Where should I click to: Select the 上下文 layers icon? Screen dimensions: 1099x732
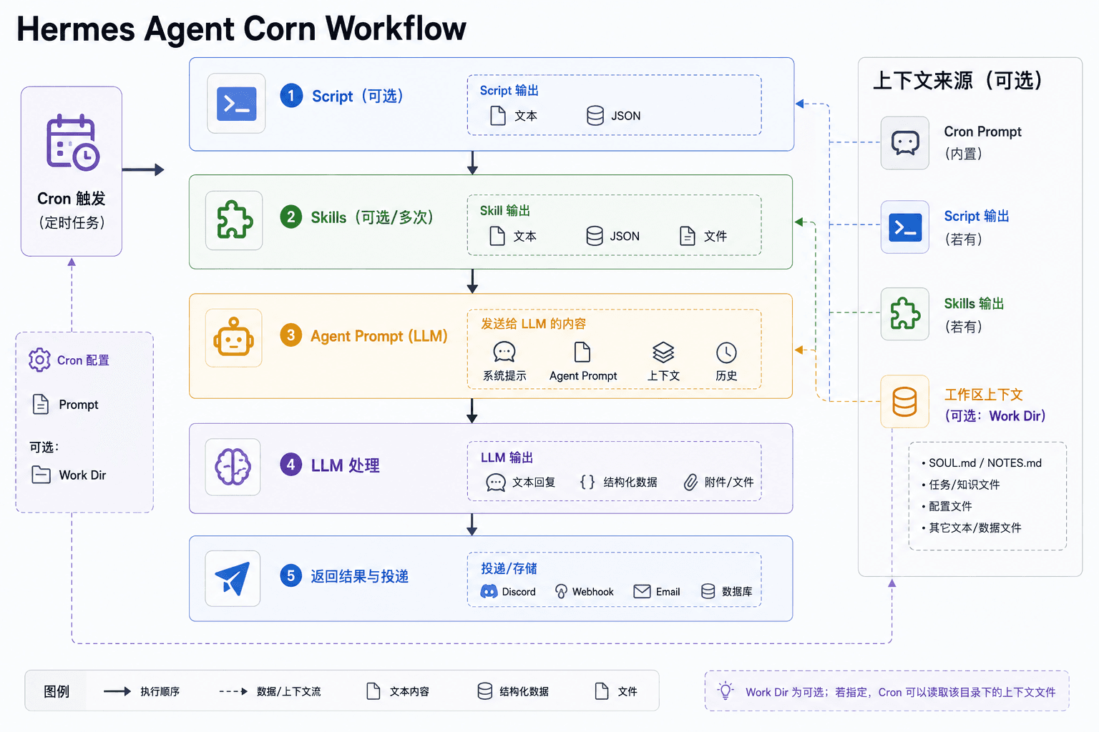(663, 352)
